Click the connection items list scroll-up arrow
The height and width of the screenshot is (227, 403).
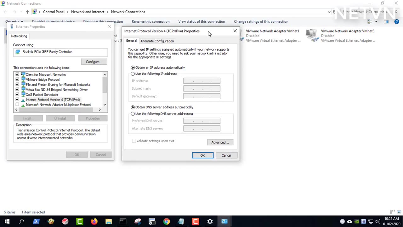pos(105,74)
